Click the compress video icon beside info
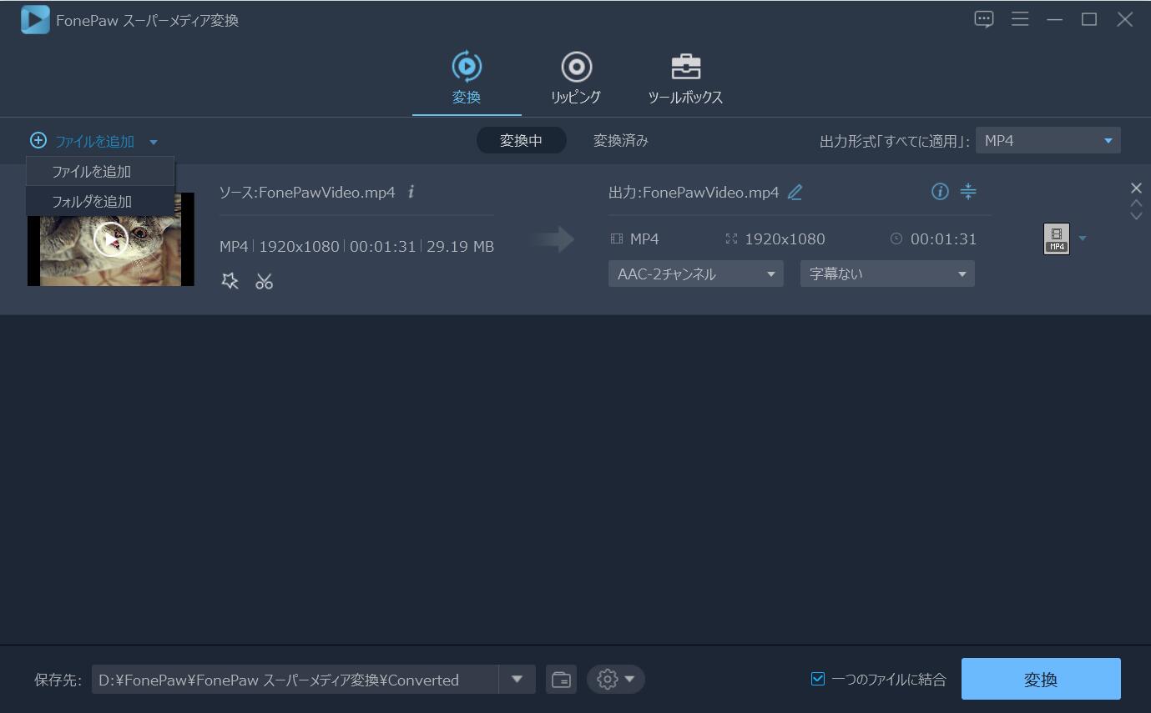 968,192
